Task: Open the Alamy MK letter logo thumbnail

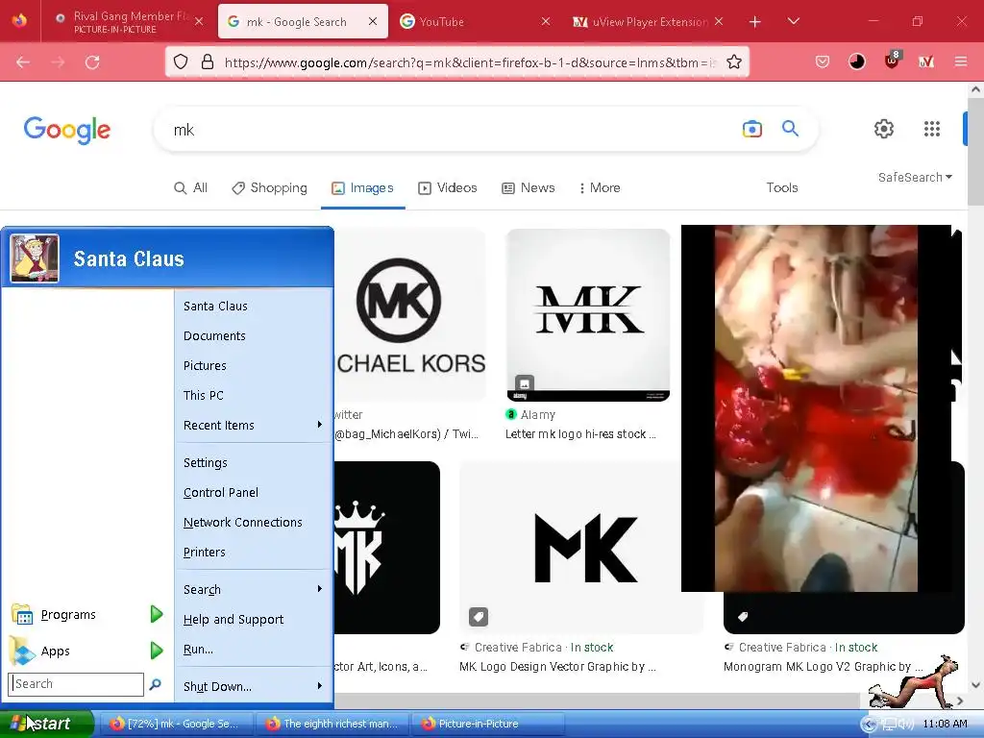Action: coord(588,315)
